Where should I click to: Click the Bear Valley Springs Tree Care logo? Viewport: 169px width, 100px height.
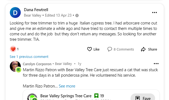(32, 97)
